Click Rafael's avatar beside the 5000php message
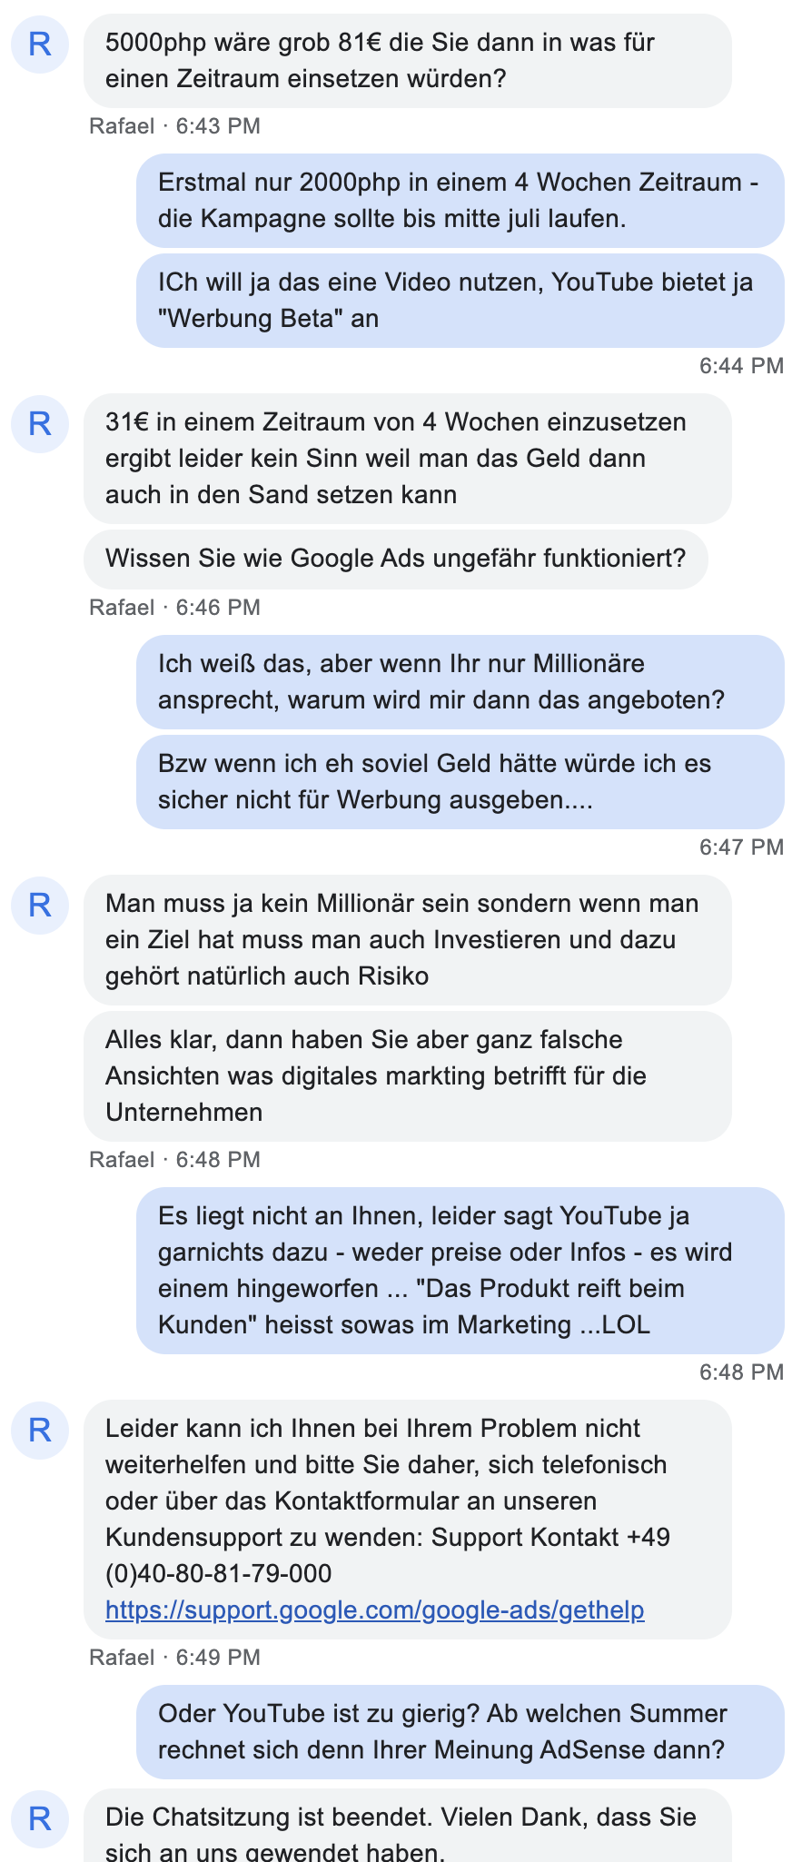Image resolution: width=792 pixels, height=1862 pixels. [40, 44]
